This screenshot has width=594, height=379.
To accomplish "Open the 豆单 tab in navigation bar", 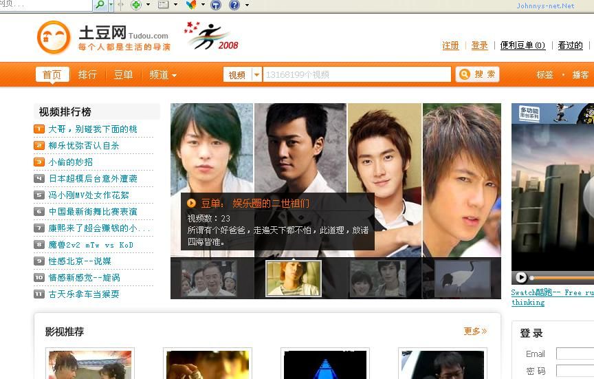I will [123, 75].
